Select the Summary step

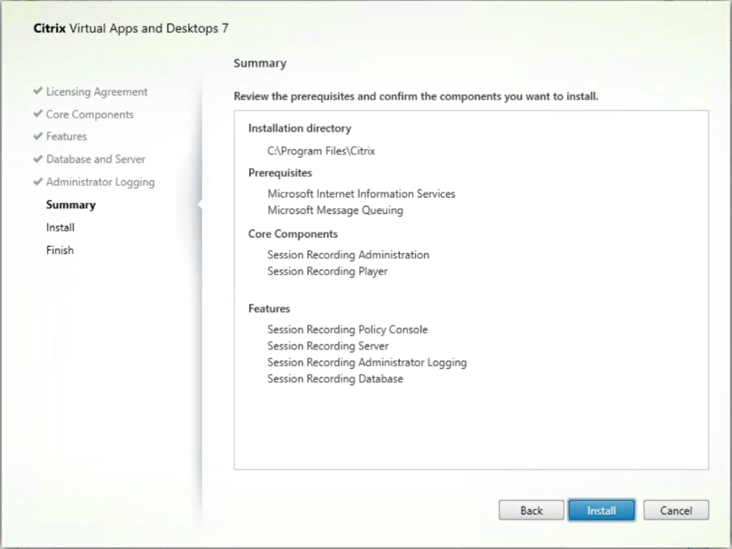[71, 205]
